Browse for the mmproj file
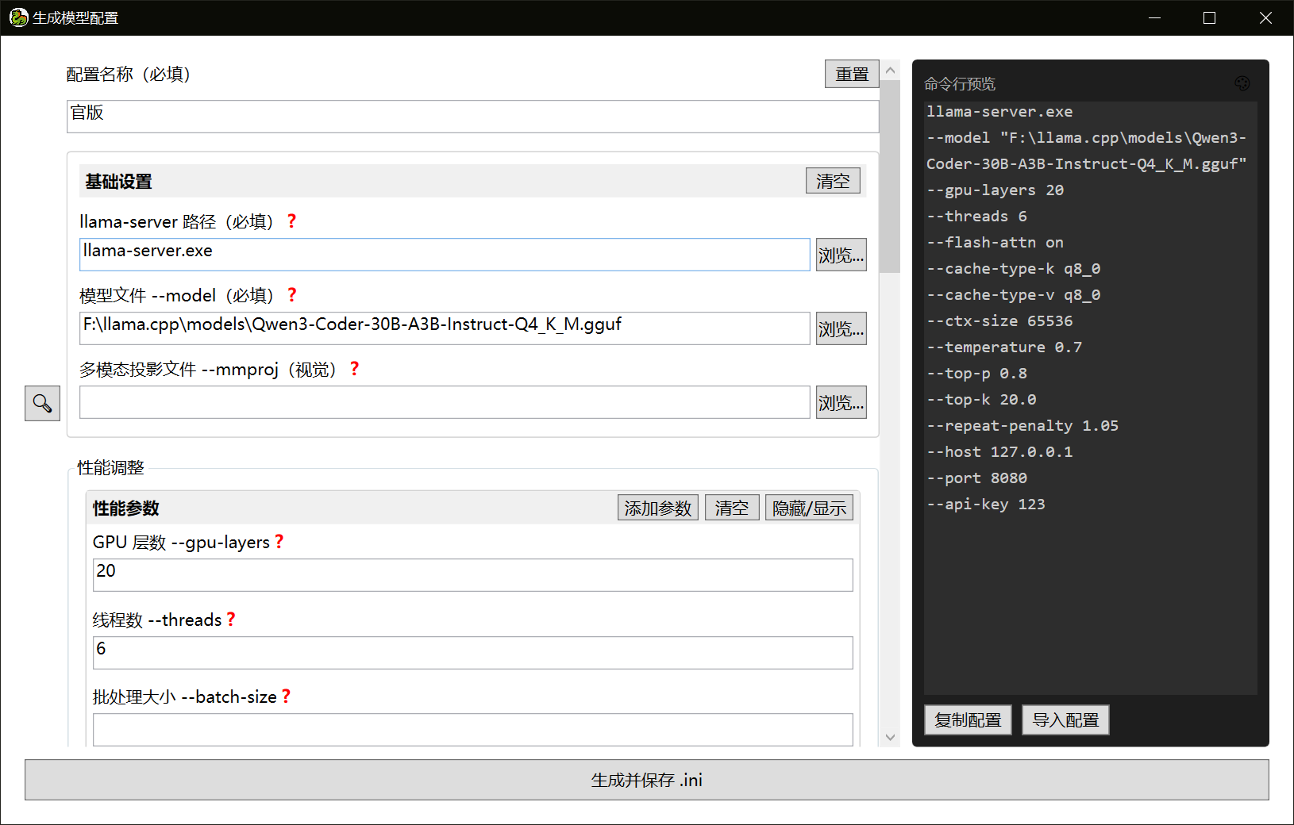The height and width of the screenshot is (825, 1294). tap(841, 402)
